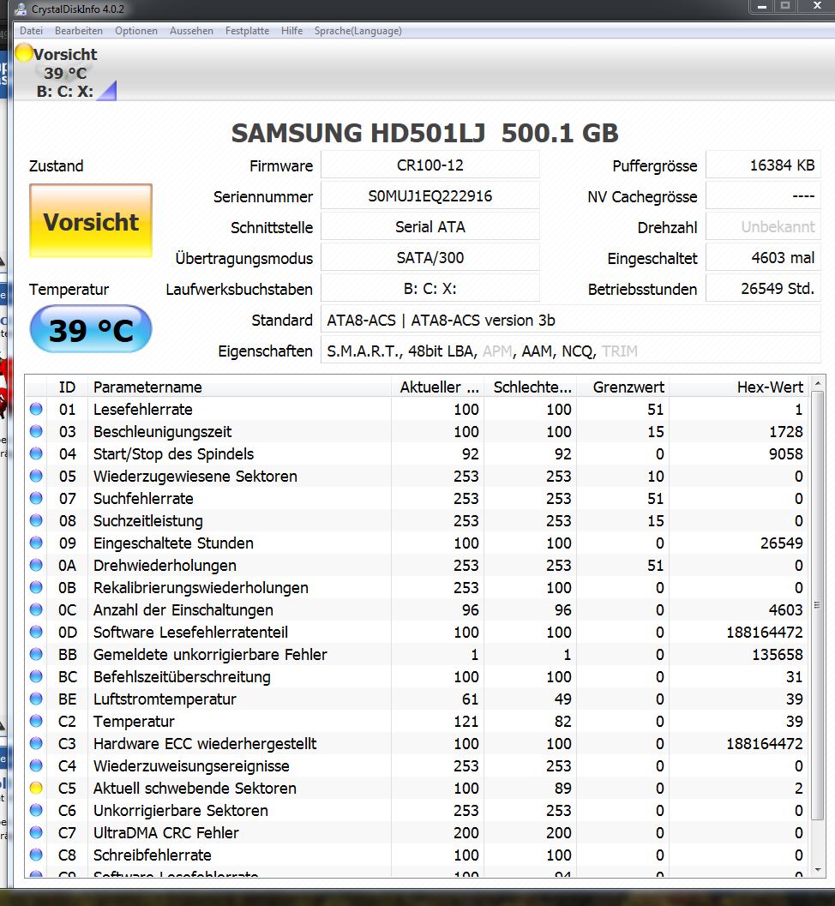Click the Firmware field CR100-12
This screenshot has height=906, width=835.
(x=430, y=165)
